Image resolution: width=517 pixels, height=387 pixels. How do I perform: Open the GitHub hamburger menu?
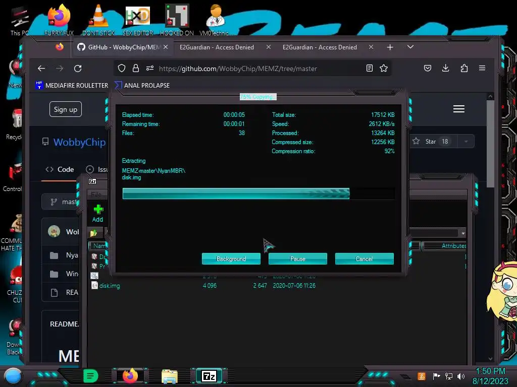(x=458, y=109)
